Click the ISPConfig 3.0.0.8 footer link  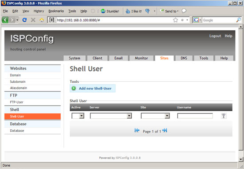(x=128, y=158)
